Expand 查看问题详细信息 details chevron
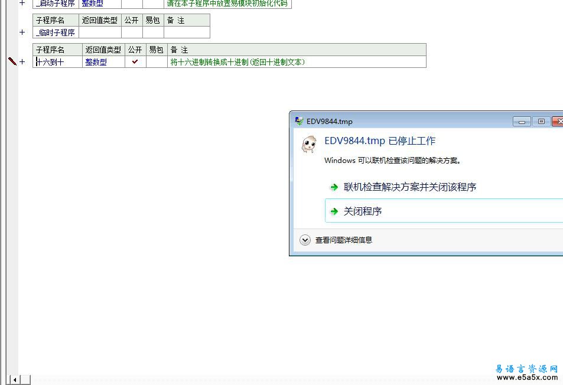563x385 pixels. tap(305, 240)
